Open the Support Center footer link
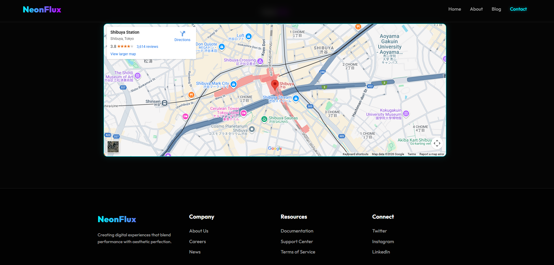Viewport: 554px width, 265px height. (x=296, y=242)
